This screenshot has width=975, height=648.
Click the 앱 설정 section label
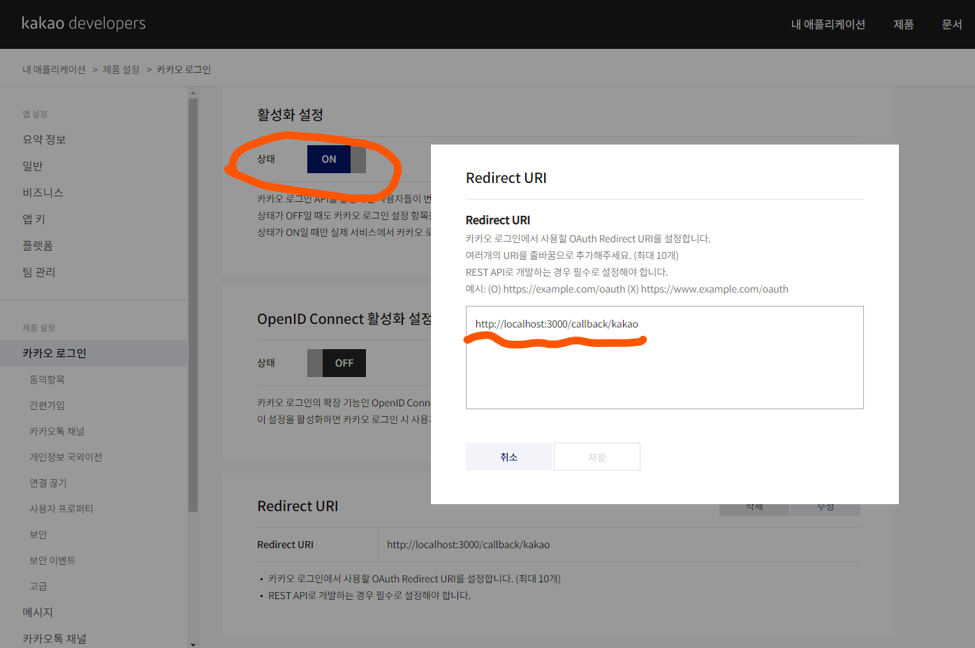coord(35,115)
